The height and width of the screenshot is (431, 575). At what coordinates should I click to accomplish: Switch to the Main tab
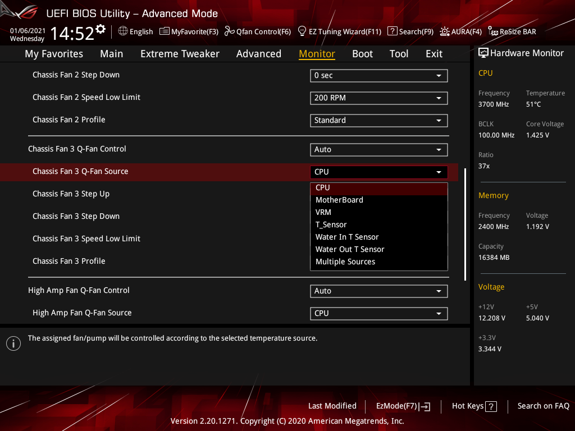pos(112,54)
